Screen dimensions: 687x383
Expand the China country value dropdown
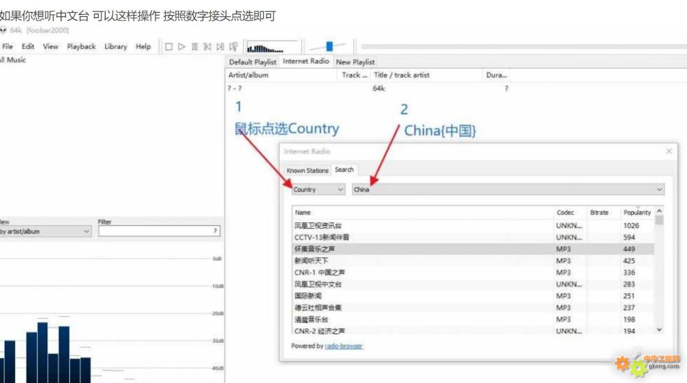pos(659,189)
